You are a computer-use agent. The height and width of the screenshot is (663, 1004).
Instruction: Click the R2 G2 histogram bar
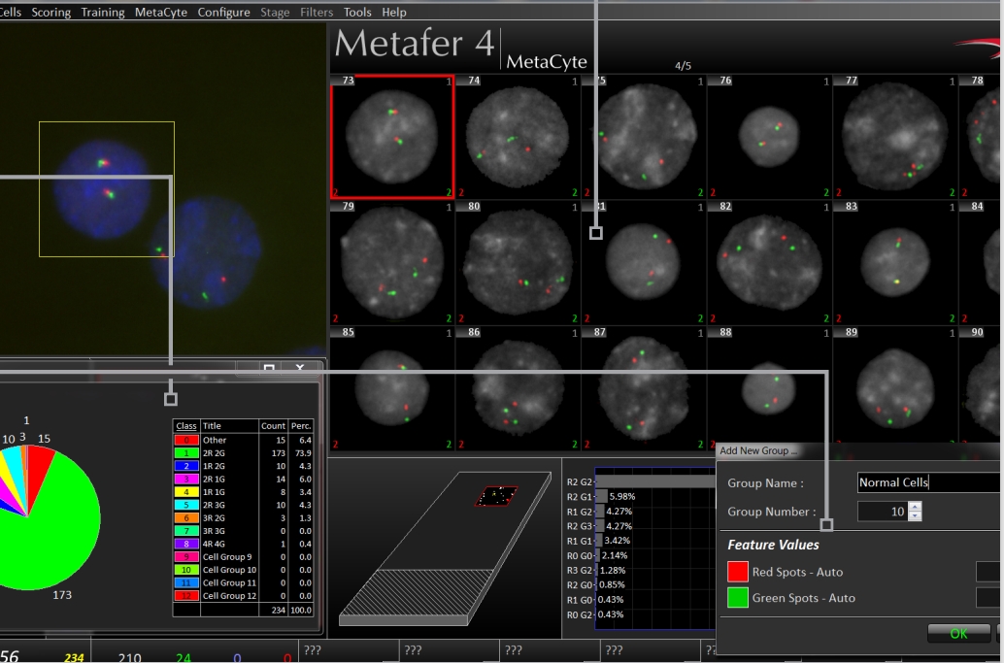click(655, 481)
